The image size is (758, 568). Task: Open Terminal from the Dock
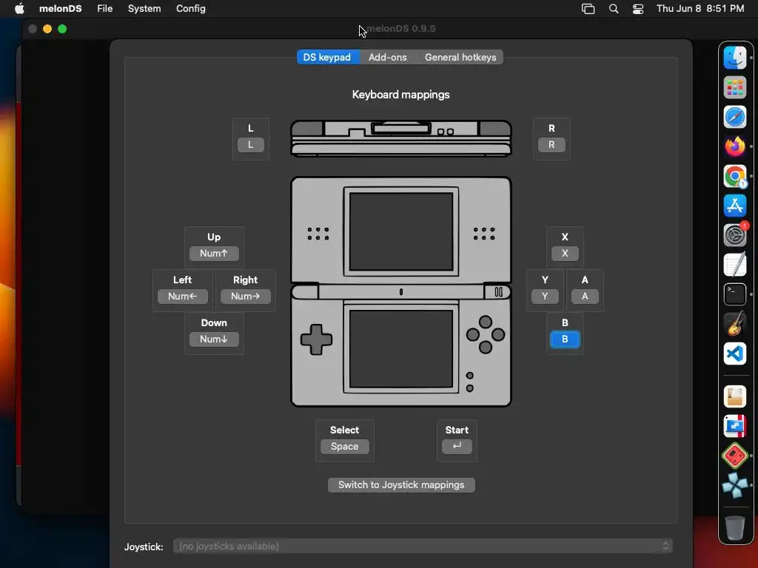click(735, 294)
